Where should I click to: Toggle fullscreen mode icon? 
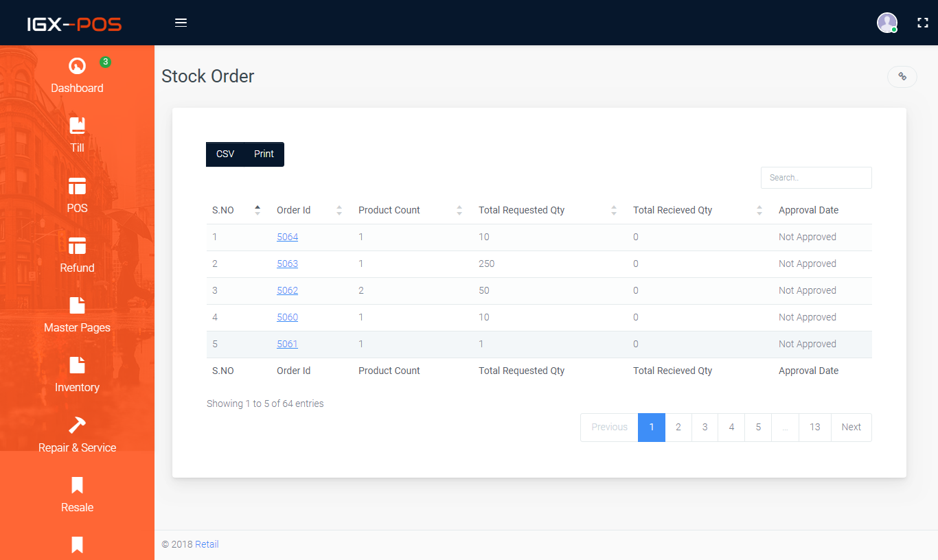click(x=923, y=23)
